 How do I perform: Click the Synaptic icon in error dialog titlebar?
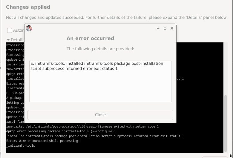[29, 28]
